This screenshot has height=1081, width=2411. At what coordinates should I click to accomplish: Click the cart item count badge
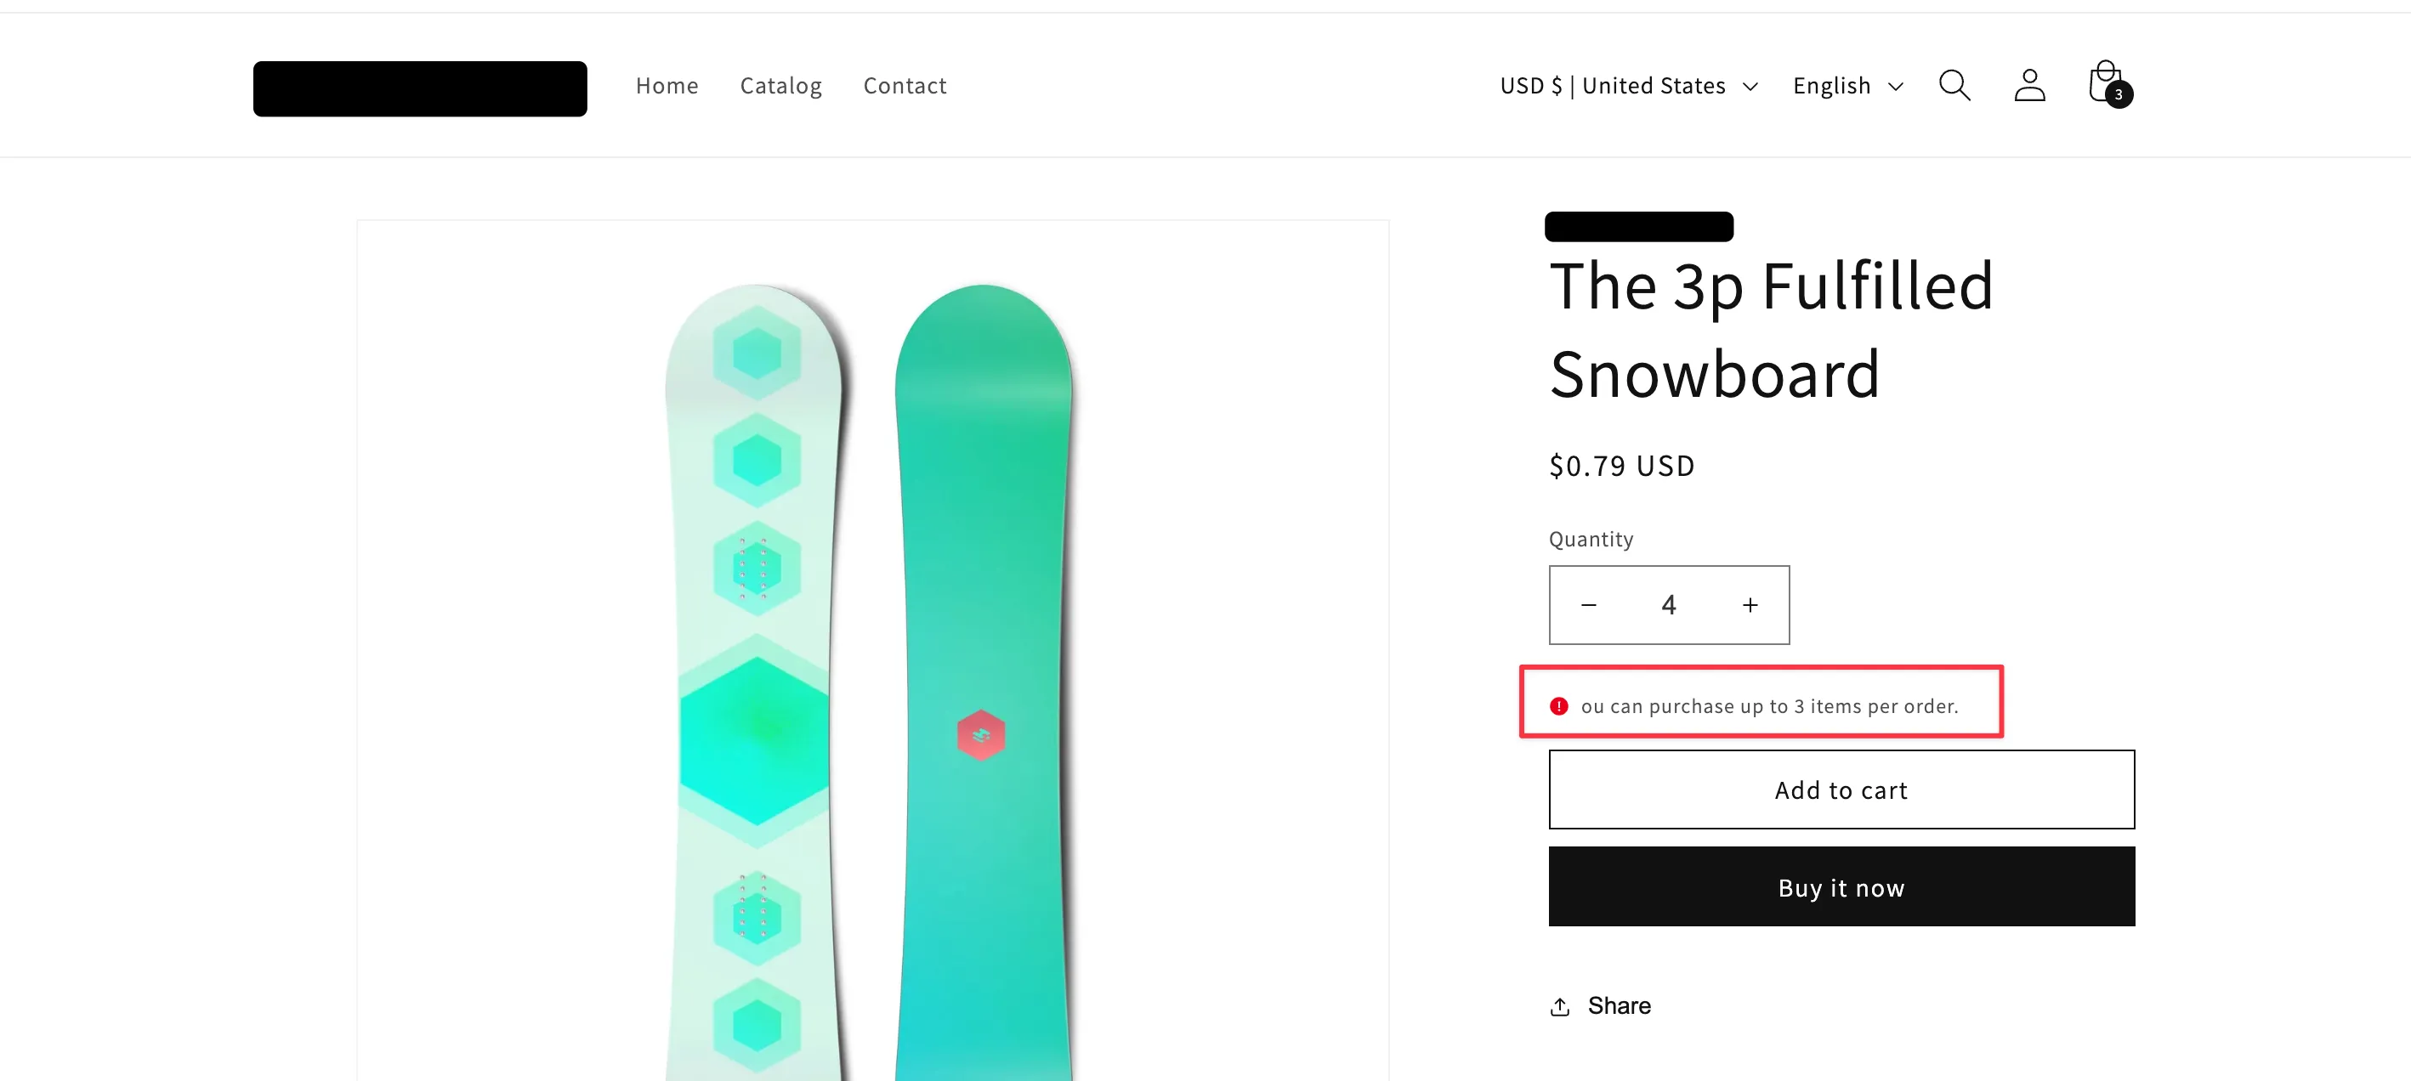(x=2118, y=94)
